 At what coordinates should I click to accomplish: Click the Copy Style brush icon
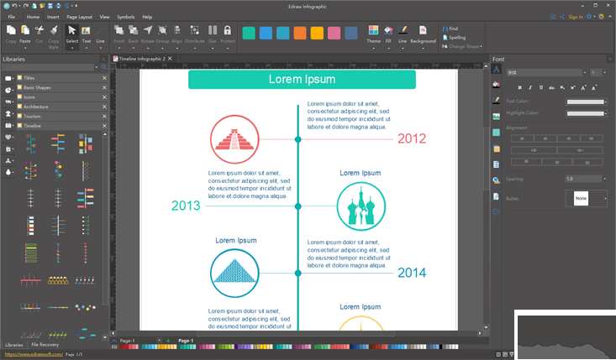point(54,30)
